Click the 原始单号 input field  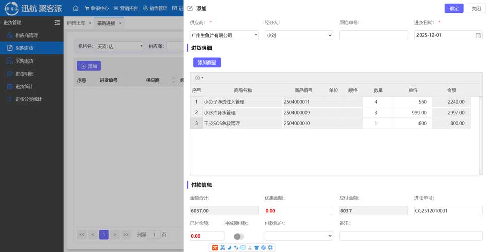pyautogui.click(x=374, y=35)
